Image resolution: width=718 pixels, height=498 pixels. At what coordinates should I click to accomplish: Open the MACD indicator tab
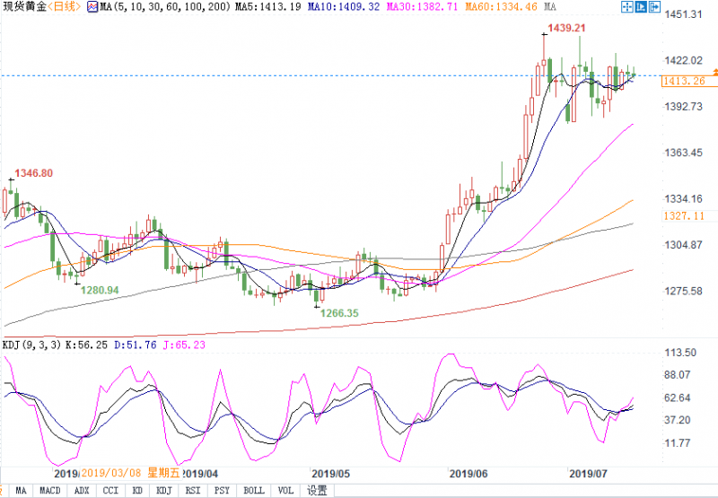[50, 491]
